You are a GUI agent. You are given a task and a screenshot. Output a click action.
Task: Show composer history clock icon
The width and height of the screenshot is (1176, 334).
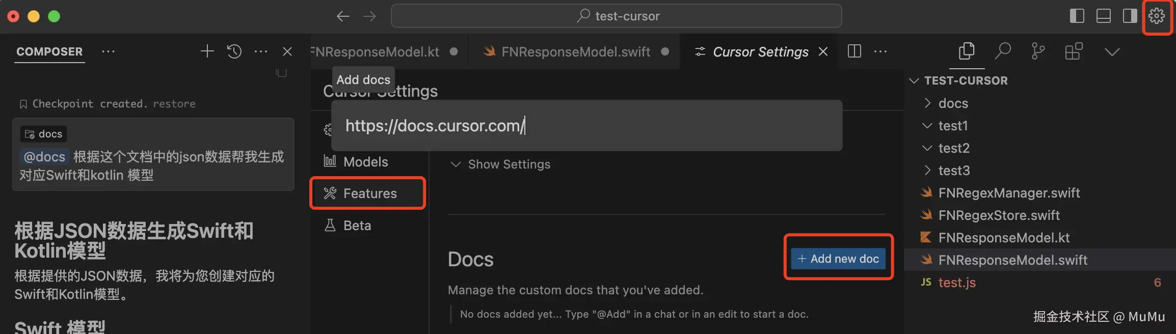pos(234,51)
